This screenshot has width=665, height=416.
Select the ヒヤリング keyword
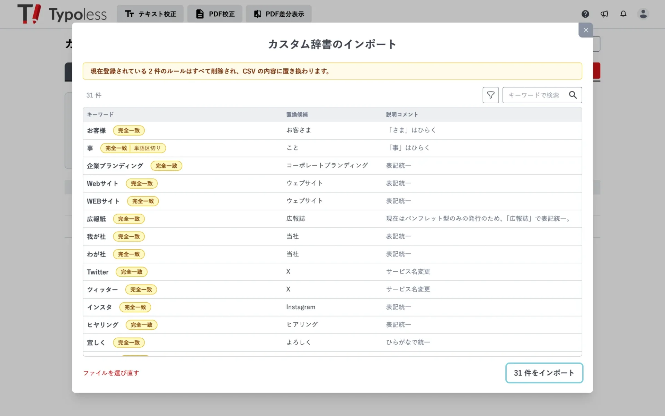(x=103, y=325)
